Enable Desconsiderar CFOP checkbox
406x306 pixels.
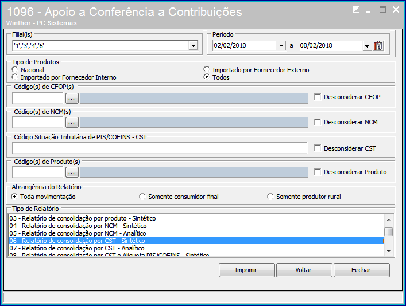pos(318,97)
